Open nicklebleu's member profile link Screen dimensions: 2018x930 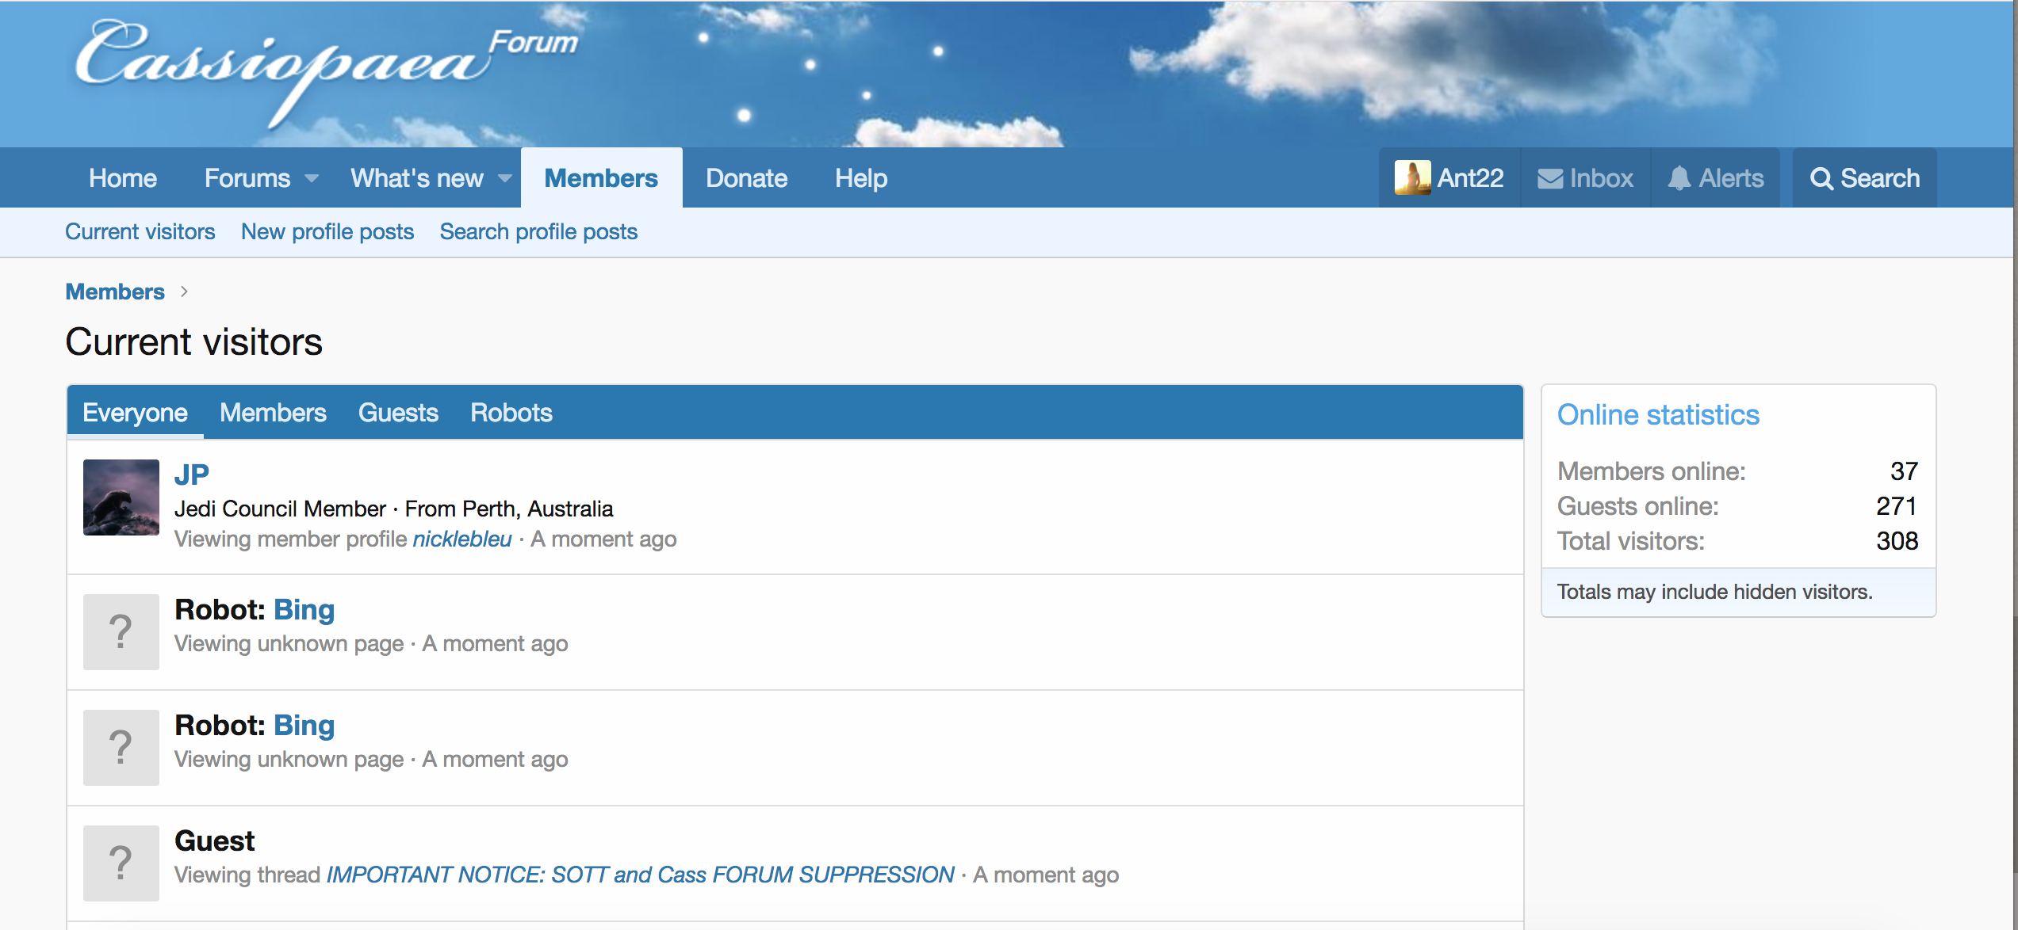[x=462, y=539]
